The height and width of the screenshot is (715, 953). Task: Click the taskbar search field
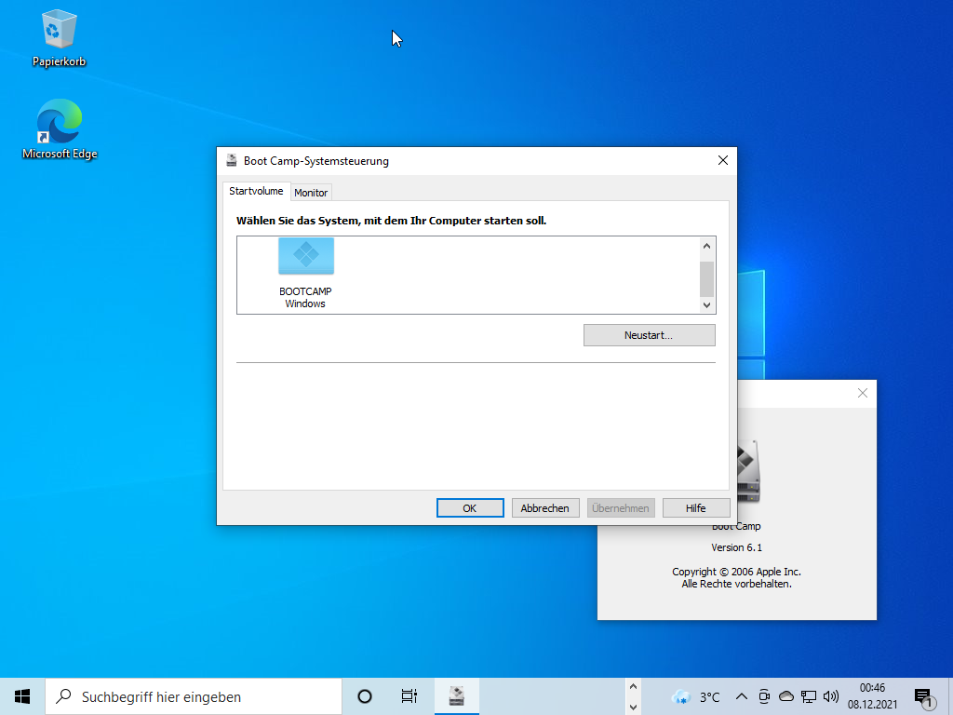pos(194,696)
